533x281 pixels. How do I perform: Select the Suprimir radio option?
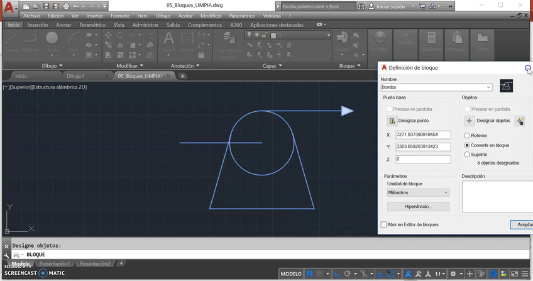point(467,154)
